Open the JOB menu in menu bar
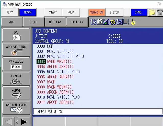Viewport: 163px width, 126px height. pos(12,22)
